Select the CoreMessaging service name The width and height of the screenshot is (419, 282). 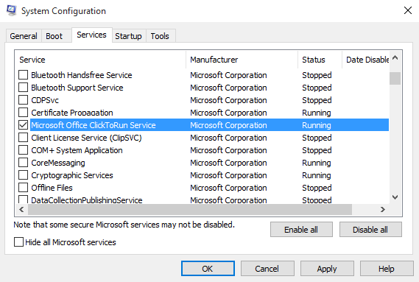pyautogui.click(x=58, y=163)
